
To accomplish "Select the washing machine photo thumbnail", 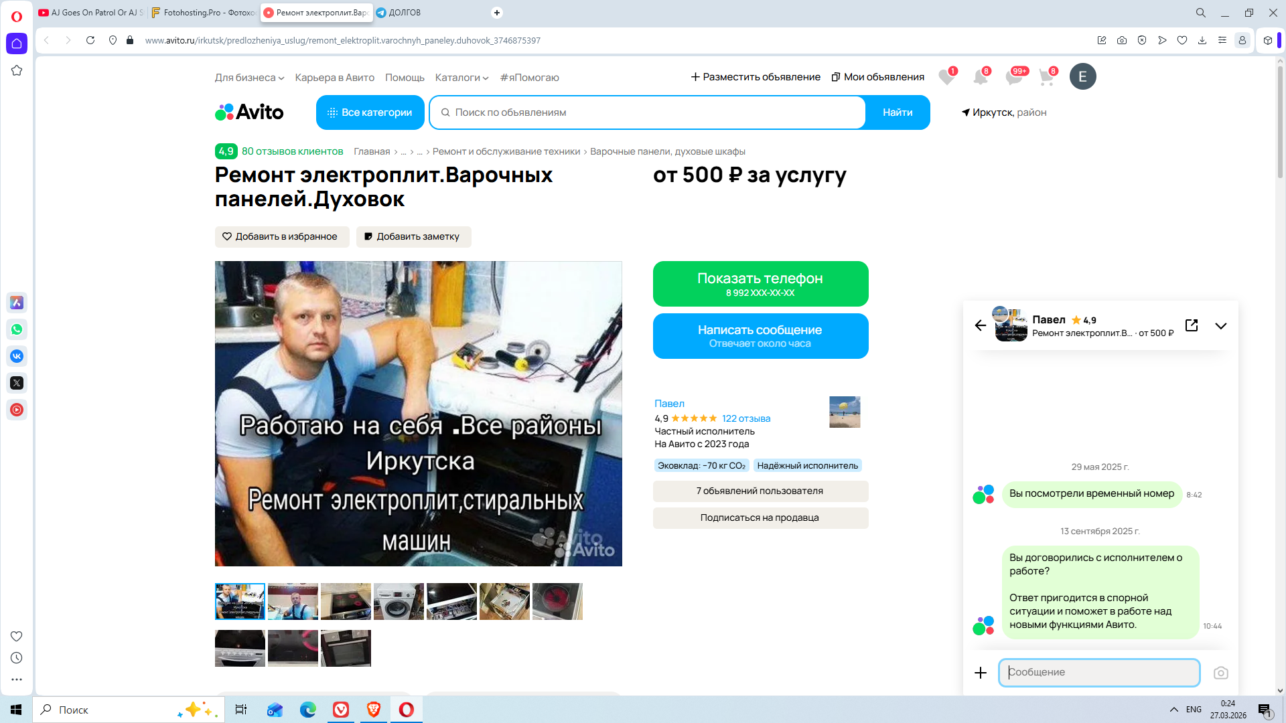I will (x=399, y=601).
